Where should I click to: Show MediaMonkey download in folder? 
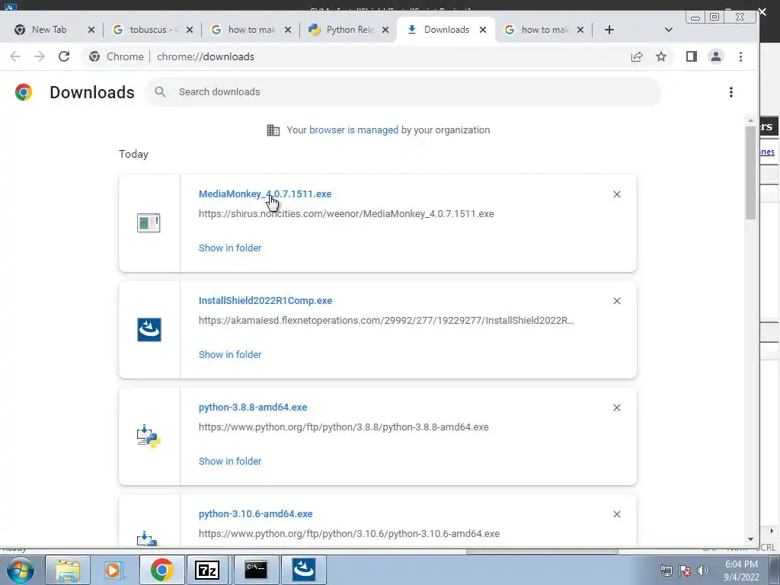(230, 248)
